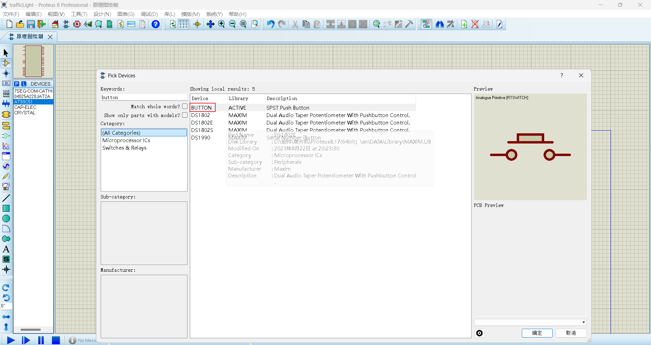Pause the simulation
The height and width of the screenshot is (345, 651).
[41, 340]
